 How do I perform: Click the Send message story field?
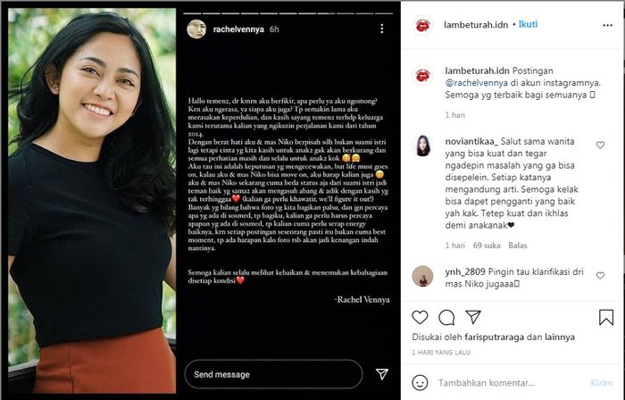pyautogui.click(x=273, y=374)
